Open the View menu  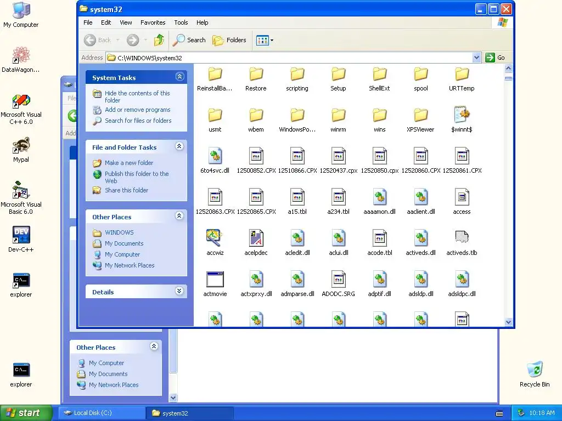click(126, 22)
